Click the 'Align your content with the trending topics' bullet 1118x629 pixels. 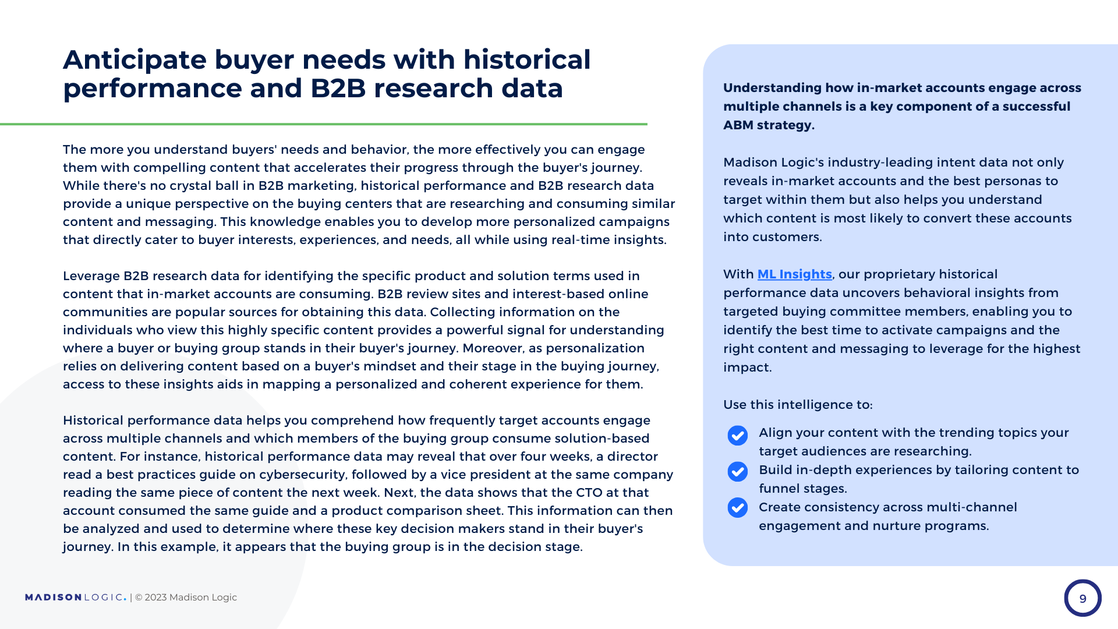(913, 441)
